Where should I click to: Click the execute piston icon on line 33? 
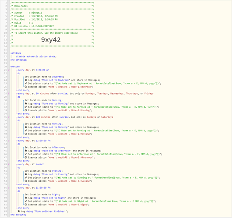(x=26, y=111)
